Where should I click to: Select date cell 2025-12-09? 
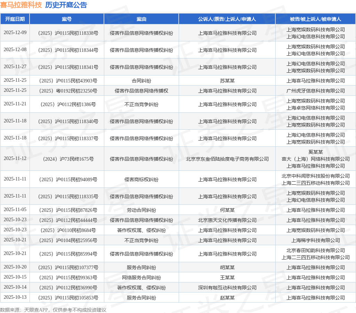click(15, 32)
